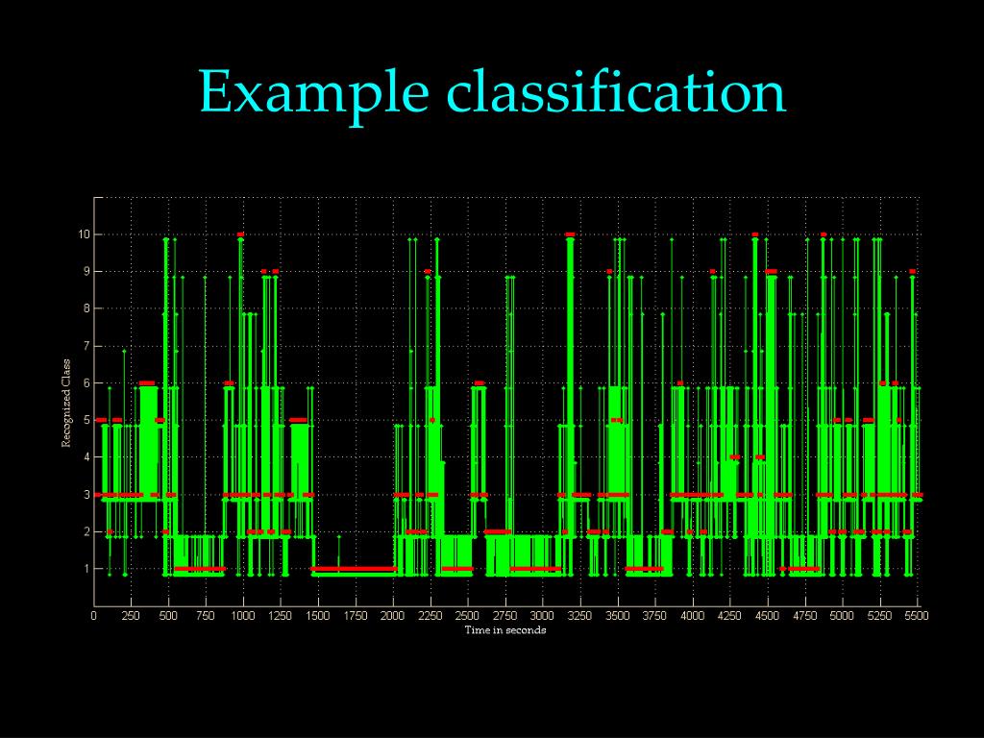This screenshot has height=738, width=984.
Task: Click the x-axis tick label 750
Action: pyautogui.click(x=206, y=616)
